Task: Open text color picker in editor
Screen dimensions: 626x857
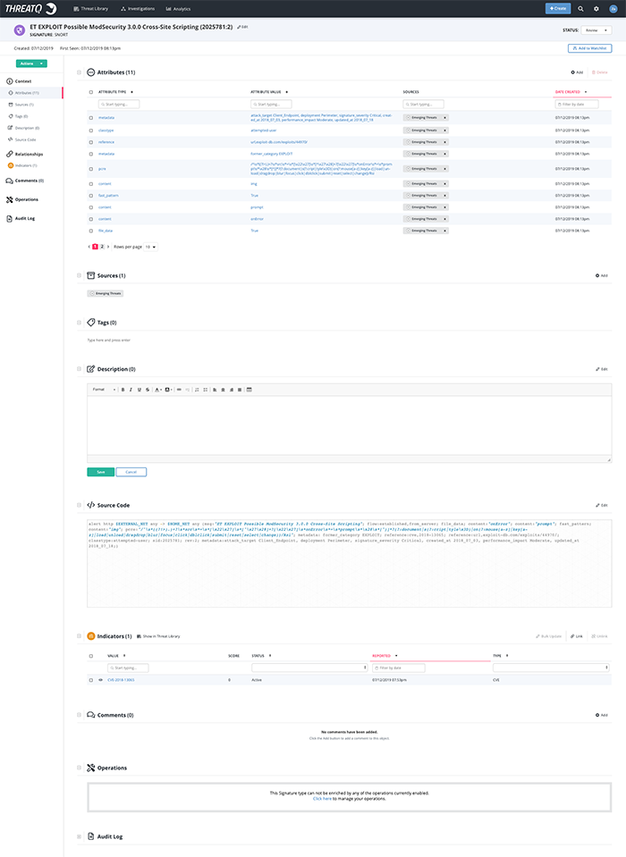Action: click(158, 390)
